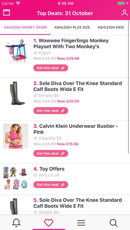The width and height of the screenshot is (130, 230).
Task: Select the Ashleigh Money Saver tab
Action: coord(25,27)
